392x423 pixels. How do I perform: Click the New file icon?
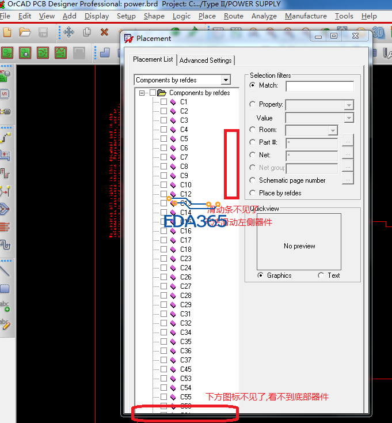[x=7, y=32]
